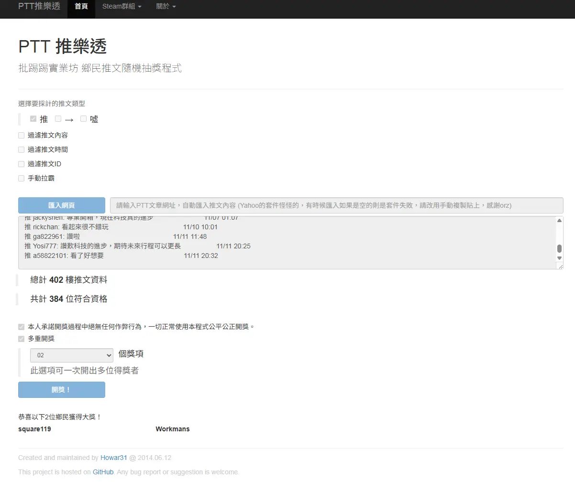The width and height of the screenshot is (575, 502).
Task: Enable the 噓 comment type checkbox
Action: (x=83, y=118)
